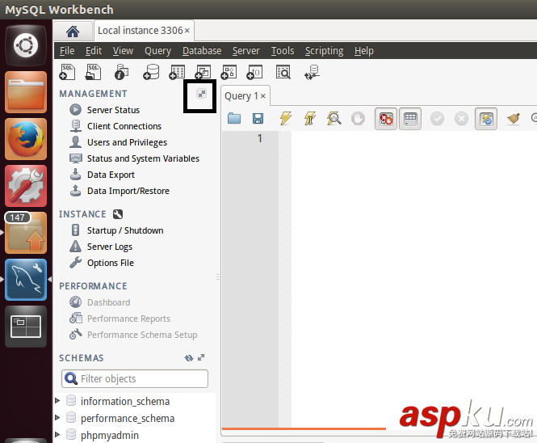Screen dimensions: 537x443
Task: Open the object inspector toolbar icon
Action: pos(122,72)
